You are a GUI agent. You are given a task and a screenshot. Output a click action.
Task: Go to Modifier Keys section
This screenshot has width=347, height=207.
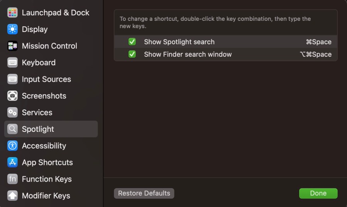coord(46,195)
